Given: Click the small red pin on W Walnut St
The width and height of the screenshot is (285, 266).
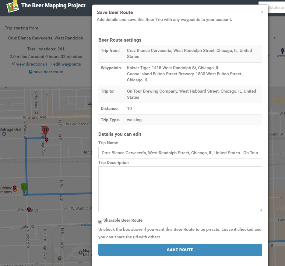Looking at the screenshot, I should coord(29,210).
